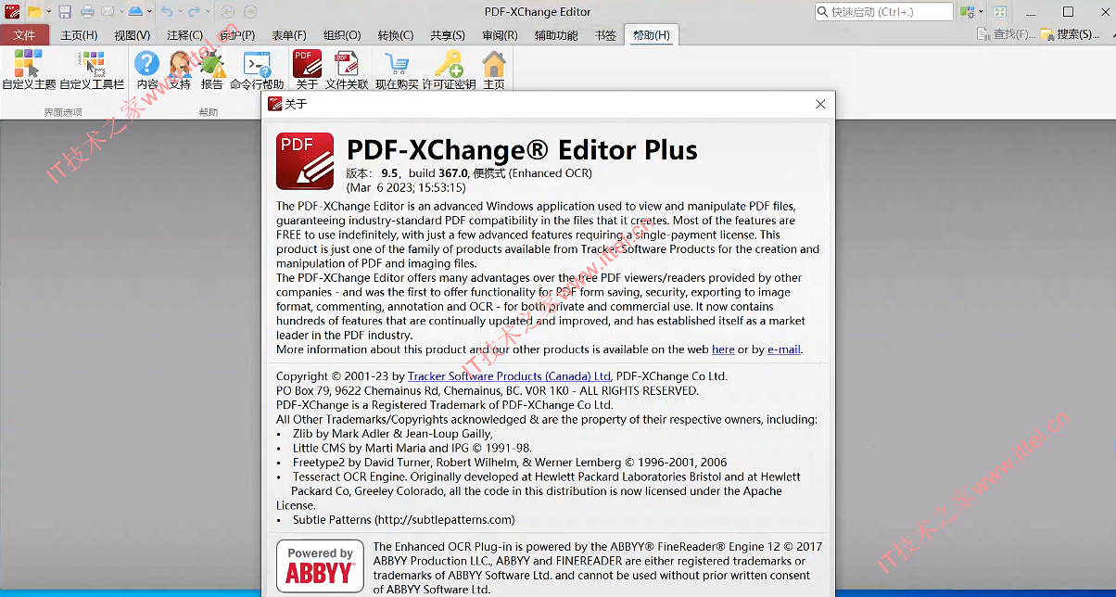The width and height of the screenshot is (1116, 597).
Task: Click the 主页 house icon in ribbon
Action: pos(494,70)
